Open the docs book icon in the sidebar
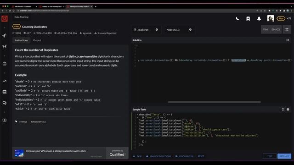 (x=5, y=120)
